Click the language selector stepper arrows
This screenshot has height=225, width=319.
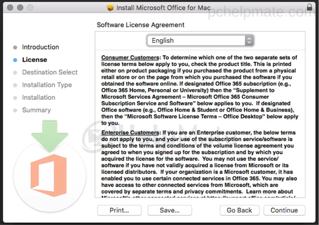coord(249,40)
